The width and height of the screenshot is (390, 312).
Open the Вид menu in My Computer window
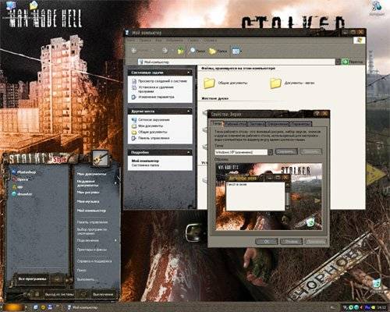158,41
